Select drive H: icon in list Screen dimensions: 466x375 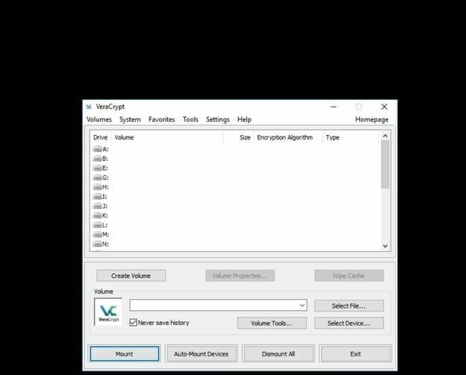tap(97, 187)
